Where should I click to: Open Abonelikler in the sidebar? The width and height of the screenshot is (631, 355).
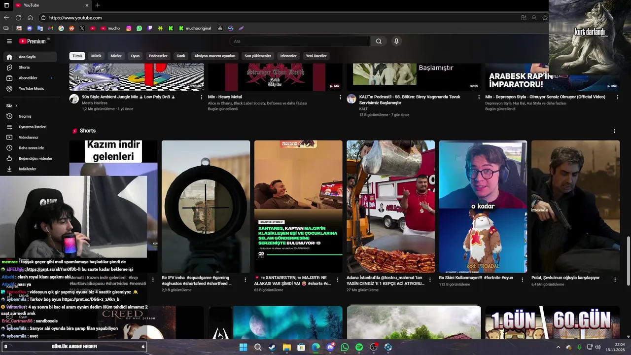coord(30,78)
